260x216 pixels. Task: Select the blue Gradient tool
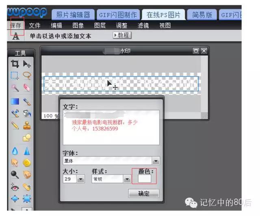15,101
